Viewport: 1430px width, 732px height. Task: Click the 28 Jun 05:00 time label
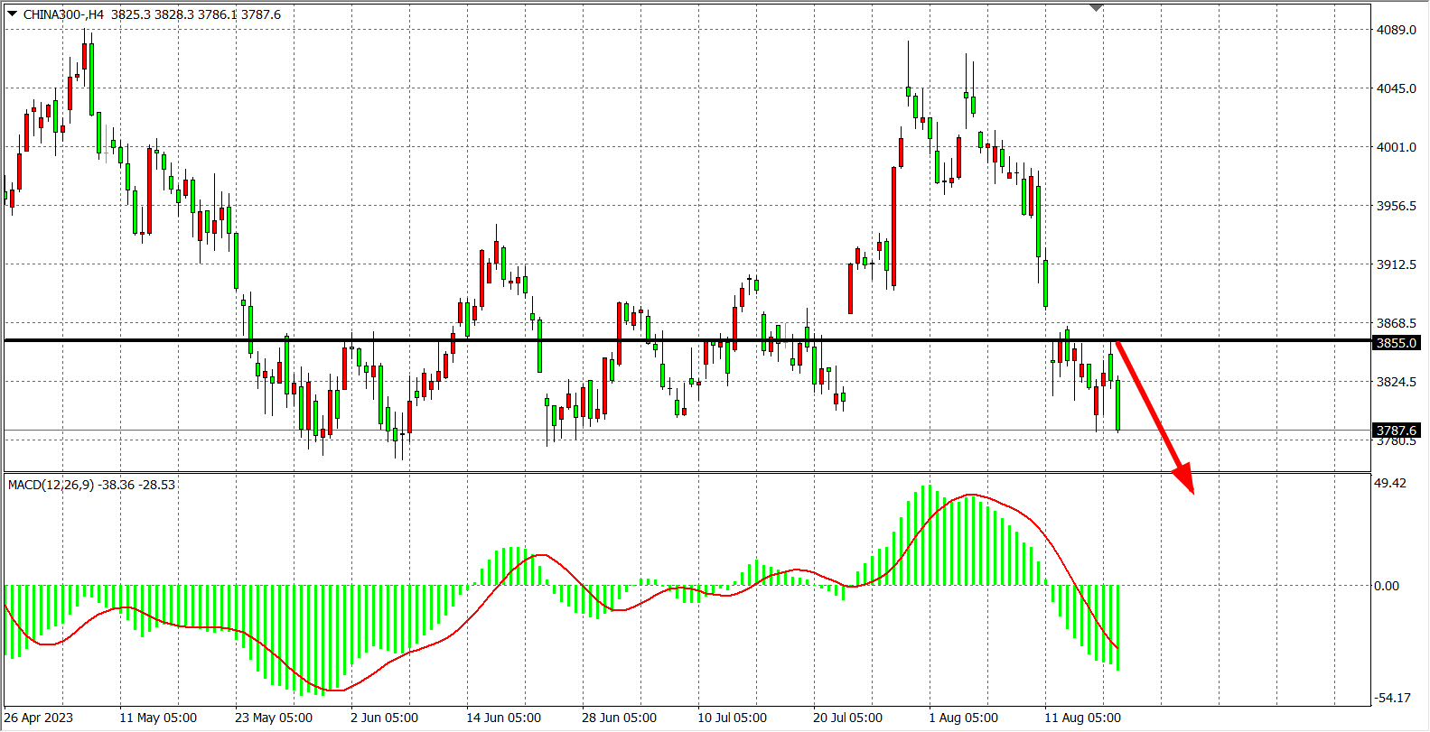(619, 718)
